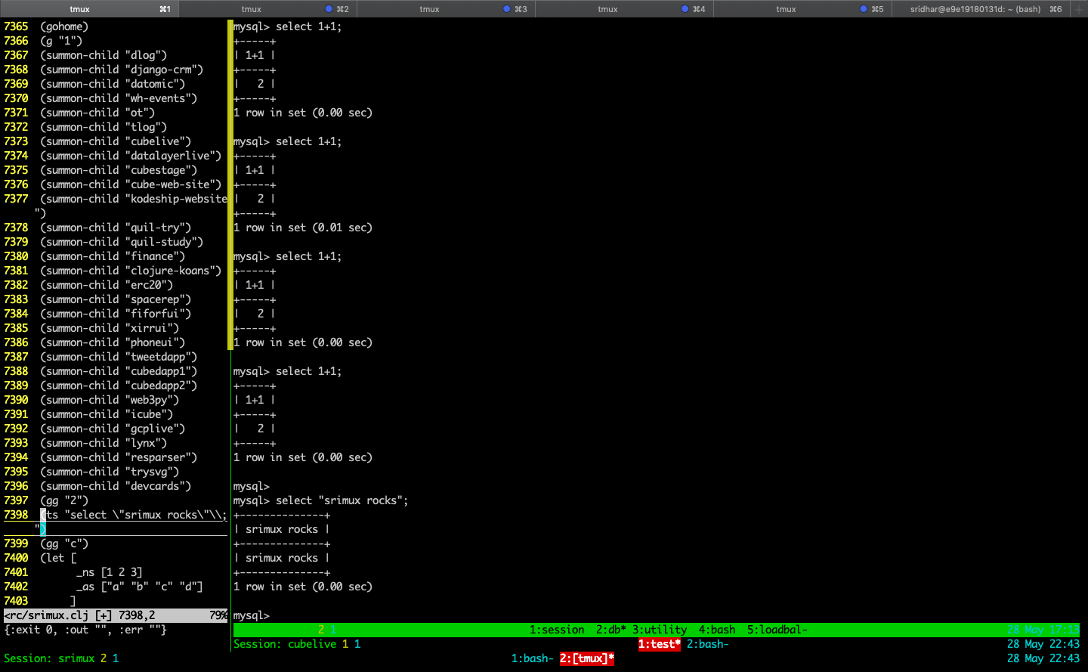Select the 1:session tmux window

[x=557, y=630]
